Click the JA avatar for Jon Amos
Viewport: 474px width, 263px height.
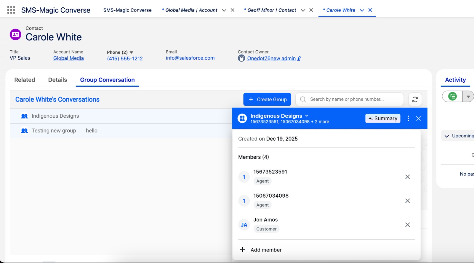pyautogui.click(x=244, y=225)
